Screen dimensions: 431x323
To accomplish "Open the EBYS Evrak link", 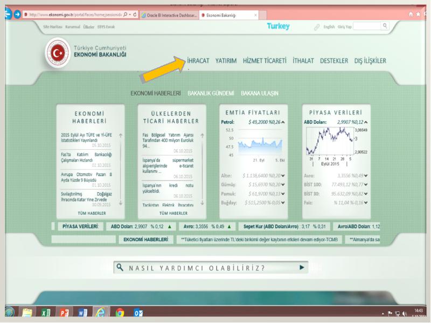I will 106,27.
